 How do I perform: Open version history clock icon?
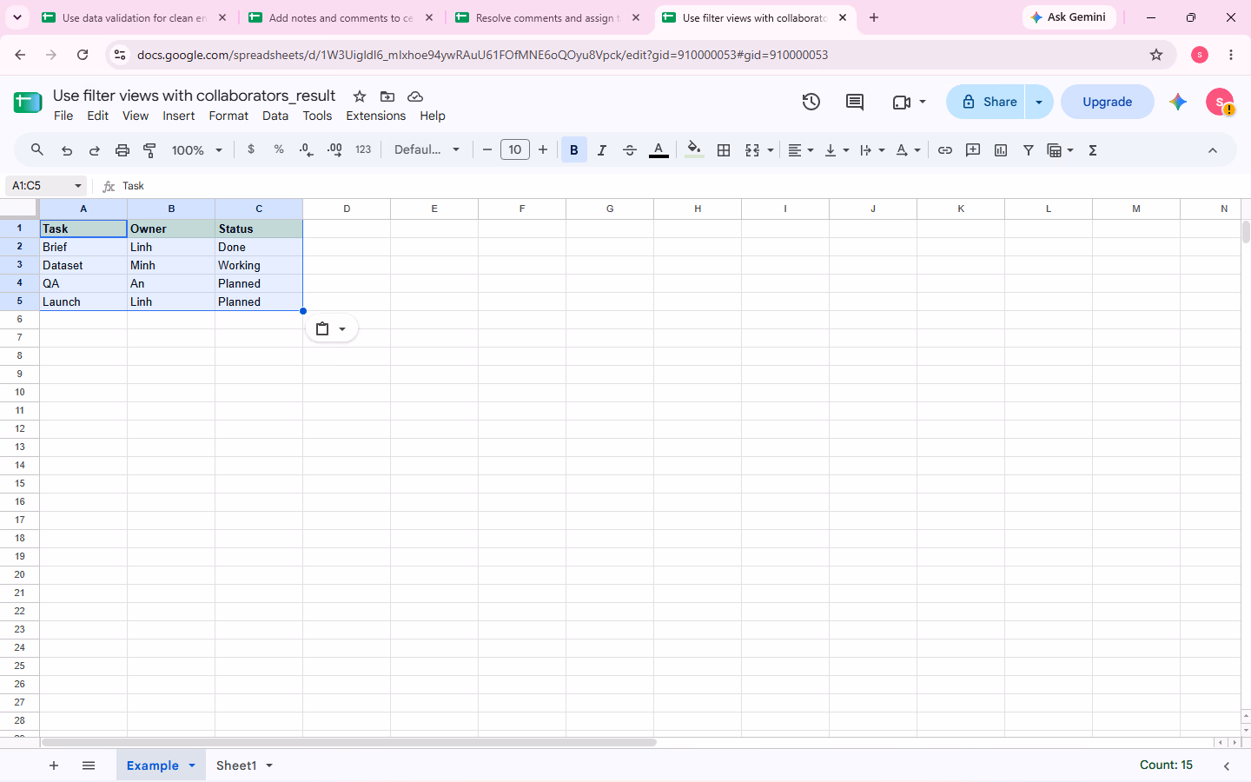pyautogui.click(x=811, y=102)
